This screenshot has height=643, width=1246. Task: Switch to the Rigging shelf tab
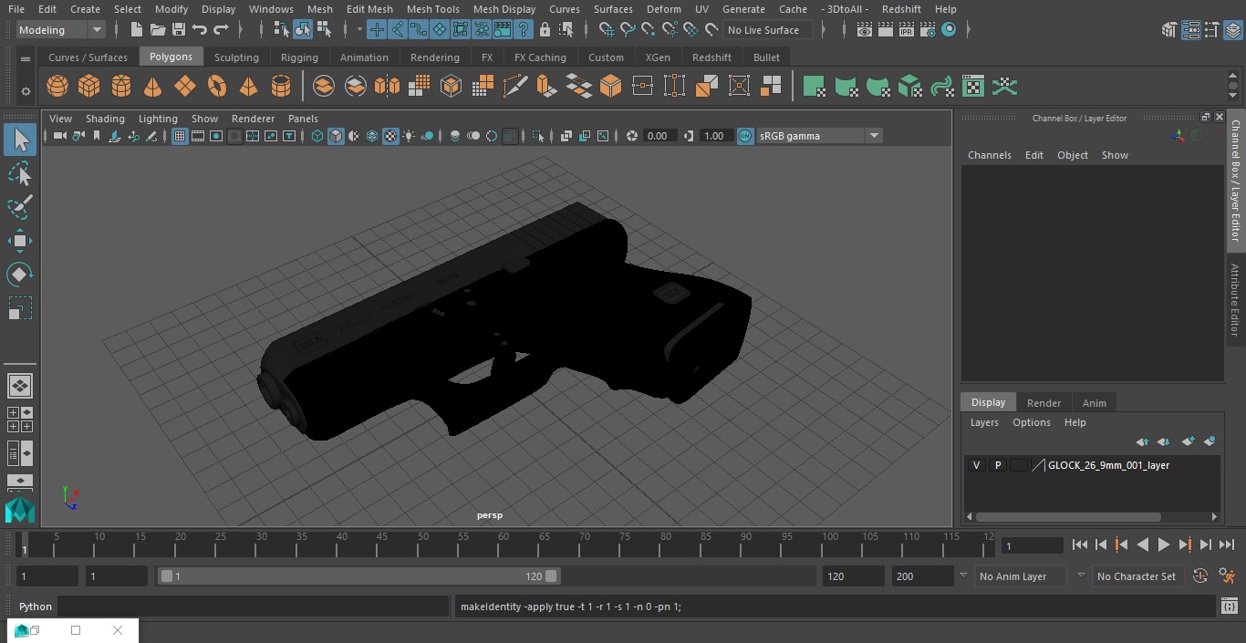coord(299,57)
